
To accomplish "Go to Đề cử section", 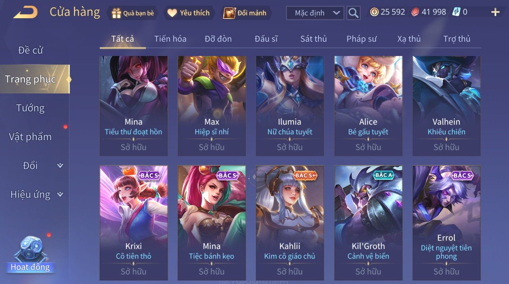I will pyautogui.click(x=30, y=50).
